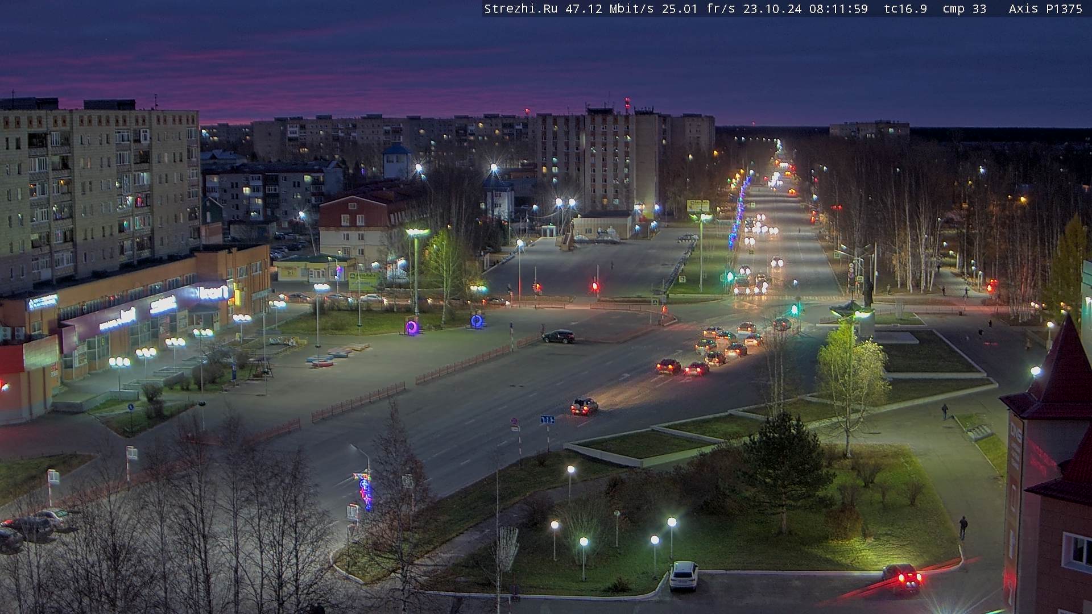Select the "tc16.9" overlay value
The width and height of the screenshot is (1092, 614).
[905, 9]
